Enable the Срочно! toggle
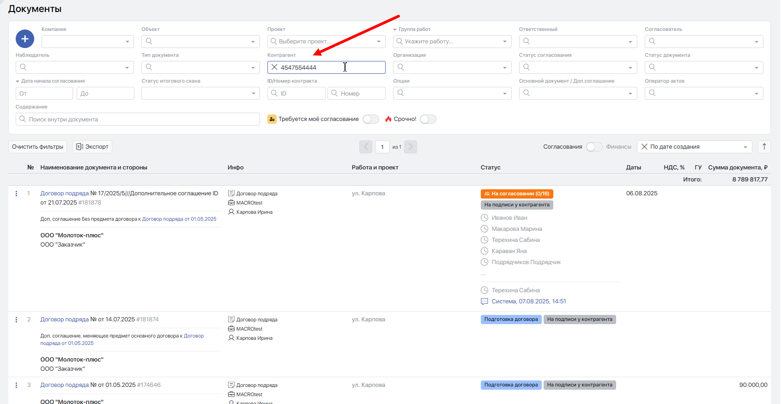The width and height of the screenshot is (781, 404). [428, 119]
